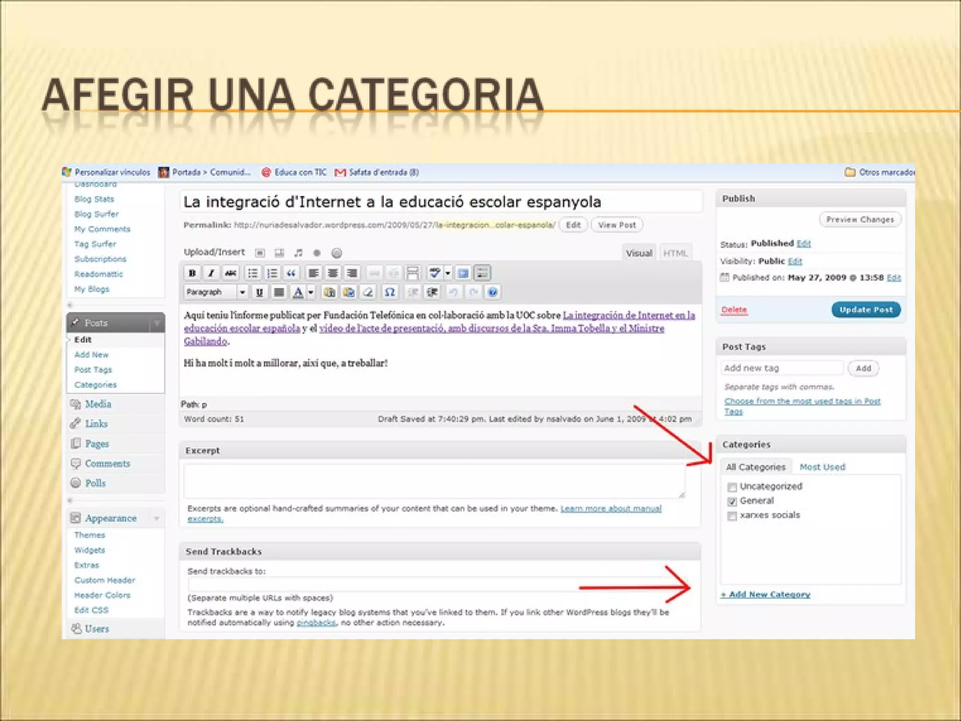Open the Comments sidebar menu
Image resolution: width=961 pixels, height=721 pixels.
[107, 463]
